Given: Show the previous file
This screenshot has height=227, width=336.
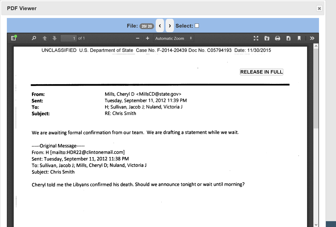Looking at the screenshot, I should 160,26.
